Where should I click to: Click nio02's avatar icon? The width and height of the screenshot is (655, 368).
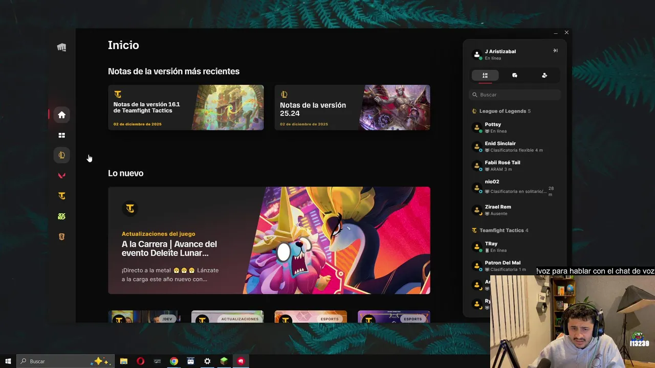477,187
